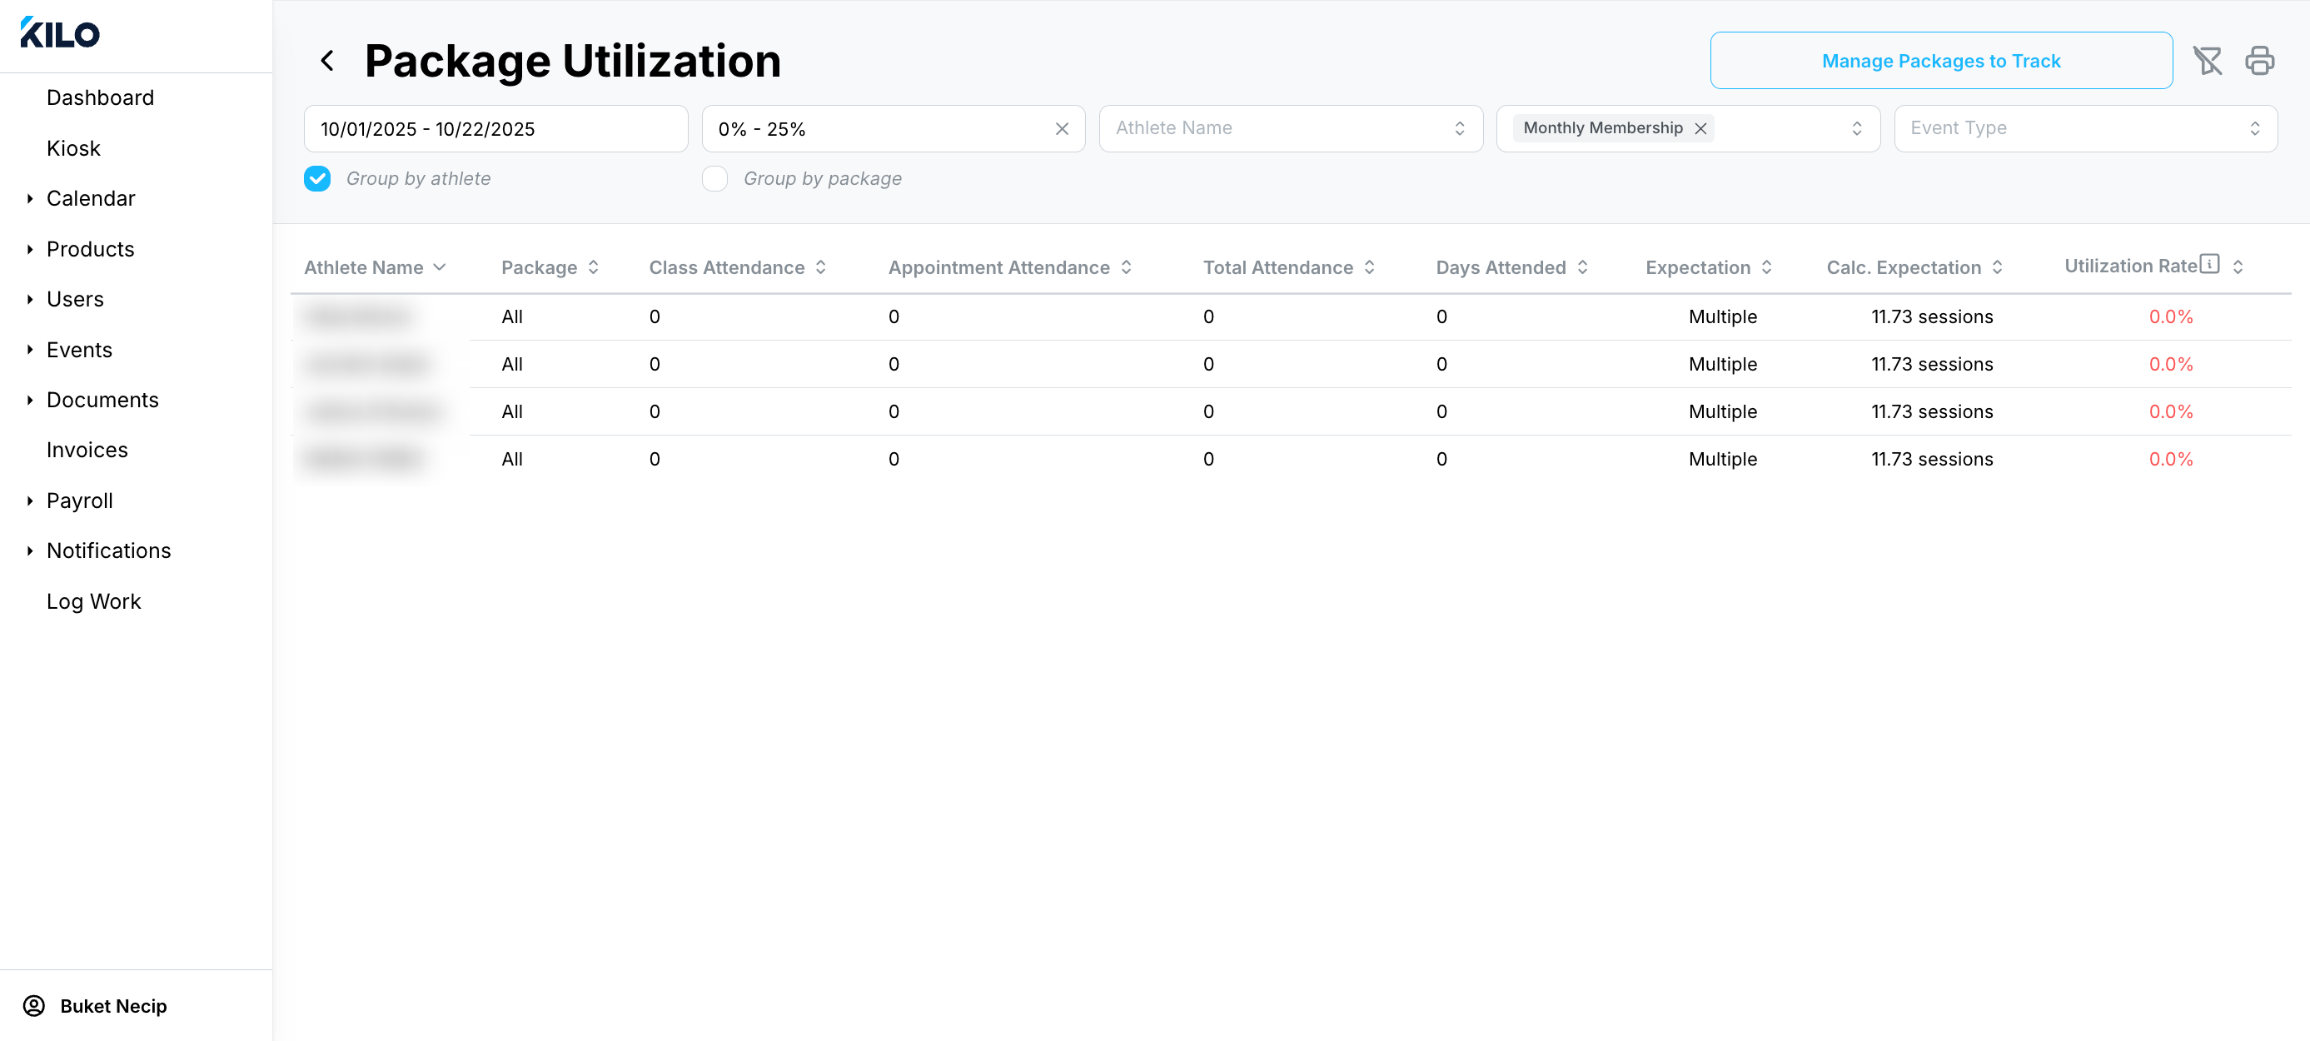Screen dimensions: 2310x1041
Task: Uncheck Group by athlete checkbox
Action: pyautogui.click(x=317, y=178)
